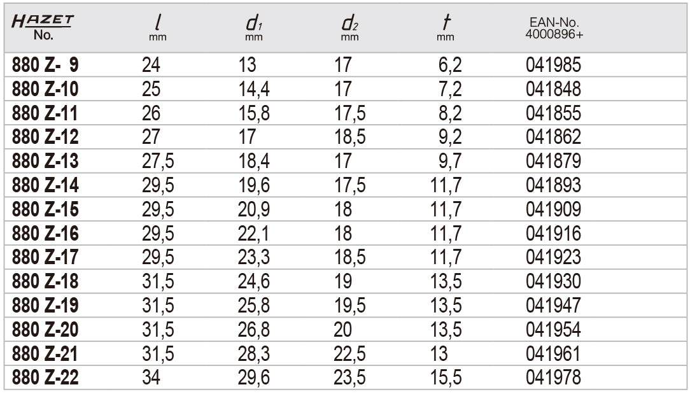Screen dimensions: 690x394
Task: Click the t mm column header
Action: 444,29
